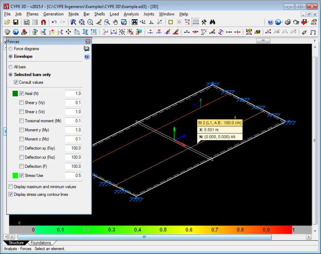The height and width of the screenshot is (254, 321).
Task: Click the vertical scrollbar down arrow
Action: pyautogui.click(x=315, y=231)
